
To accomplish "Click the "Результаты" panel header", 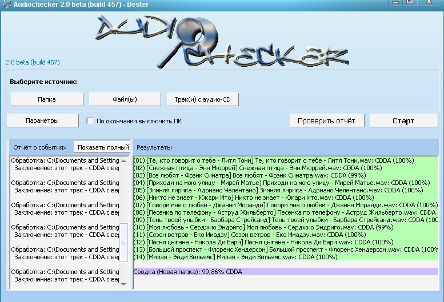I will point(154,147).
